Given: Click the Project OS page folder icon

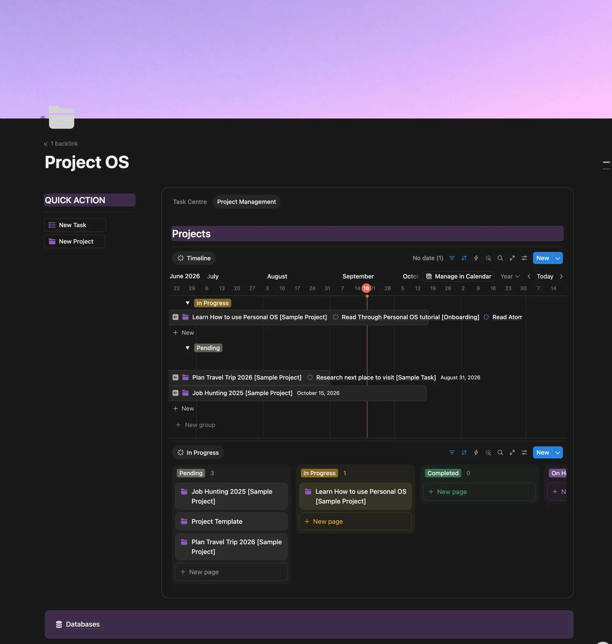Looking at the screenshot, I should click(x=62, y=117).
